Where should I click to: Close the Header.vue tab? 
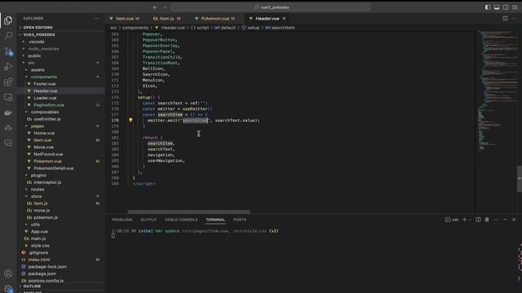coord(284,18)
